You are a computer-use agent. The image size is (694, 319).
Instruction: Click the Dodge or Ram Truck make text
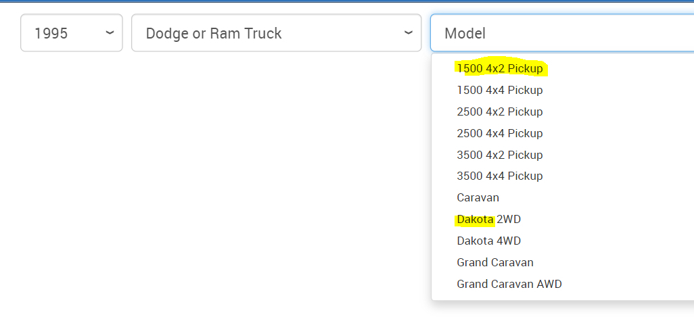tap(214, 33)
